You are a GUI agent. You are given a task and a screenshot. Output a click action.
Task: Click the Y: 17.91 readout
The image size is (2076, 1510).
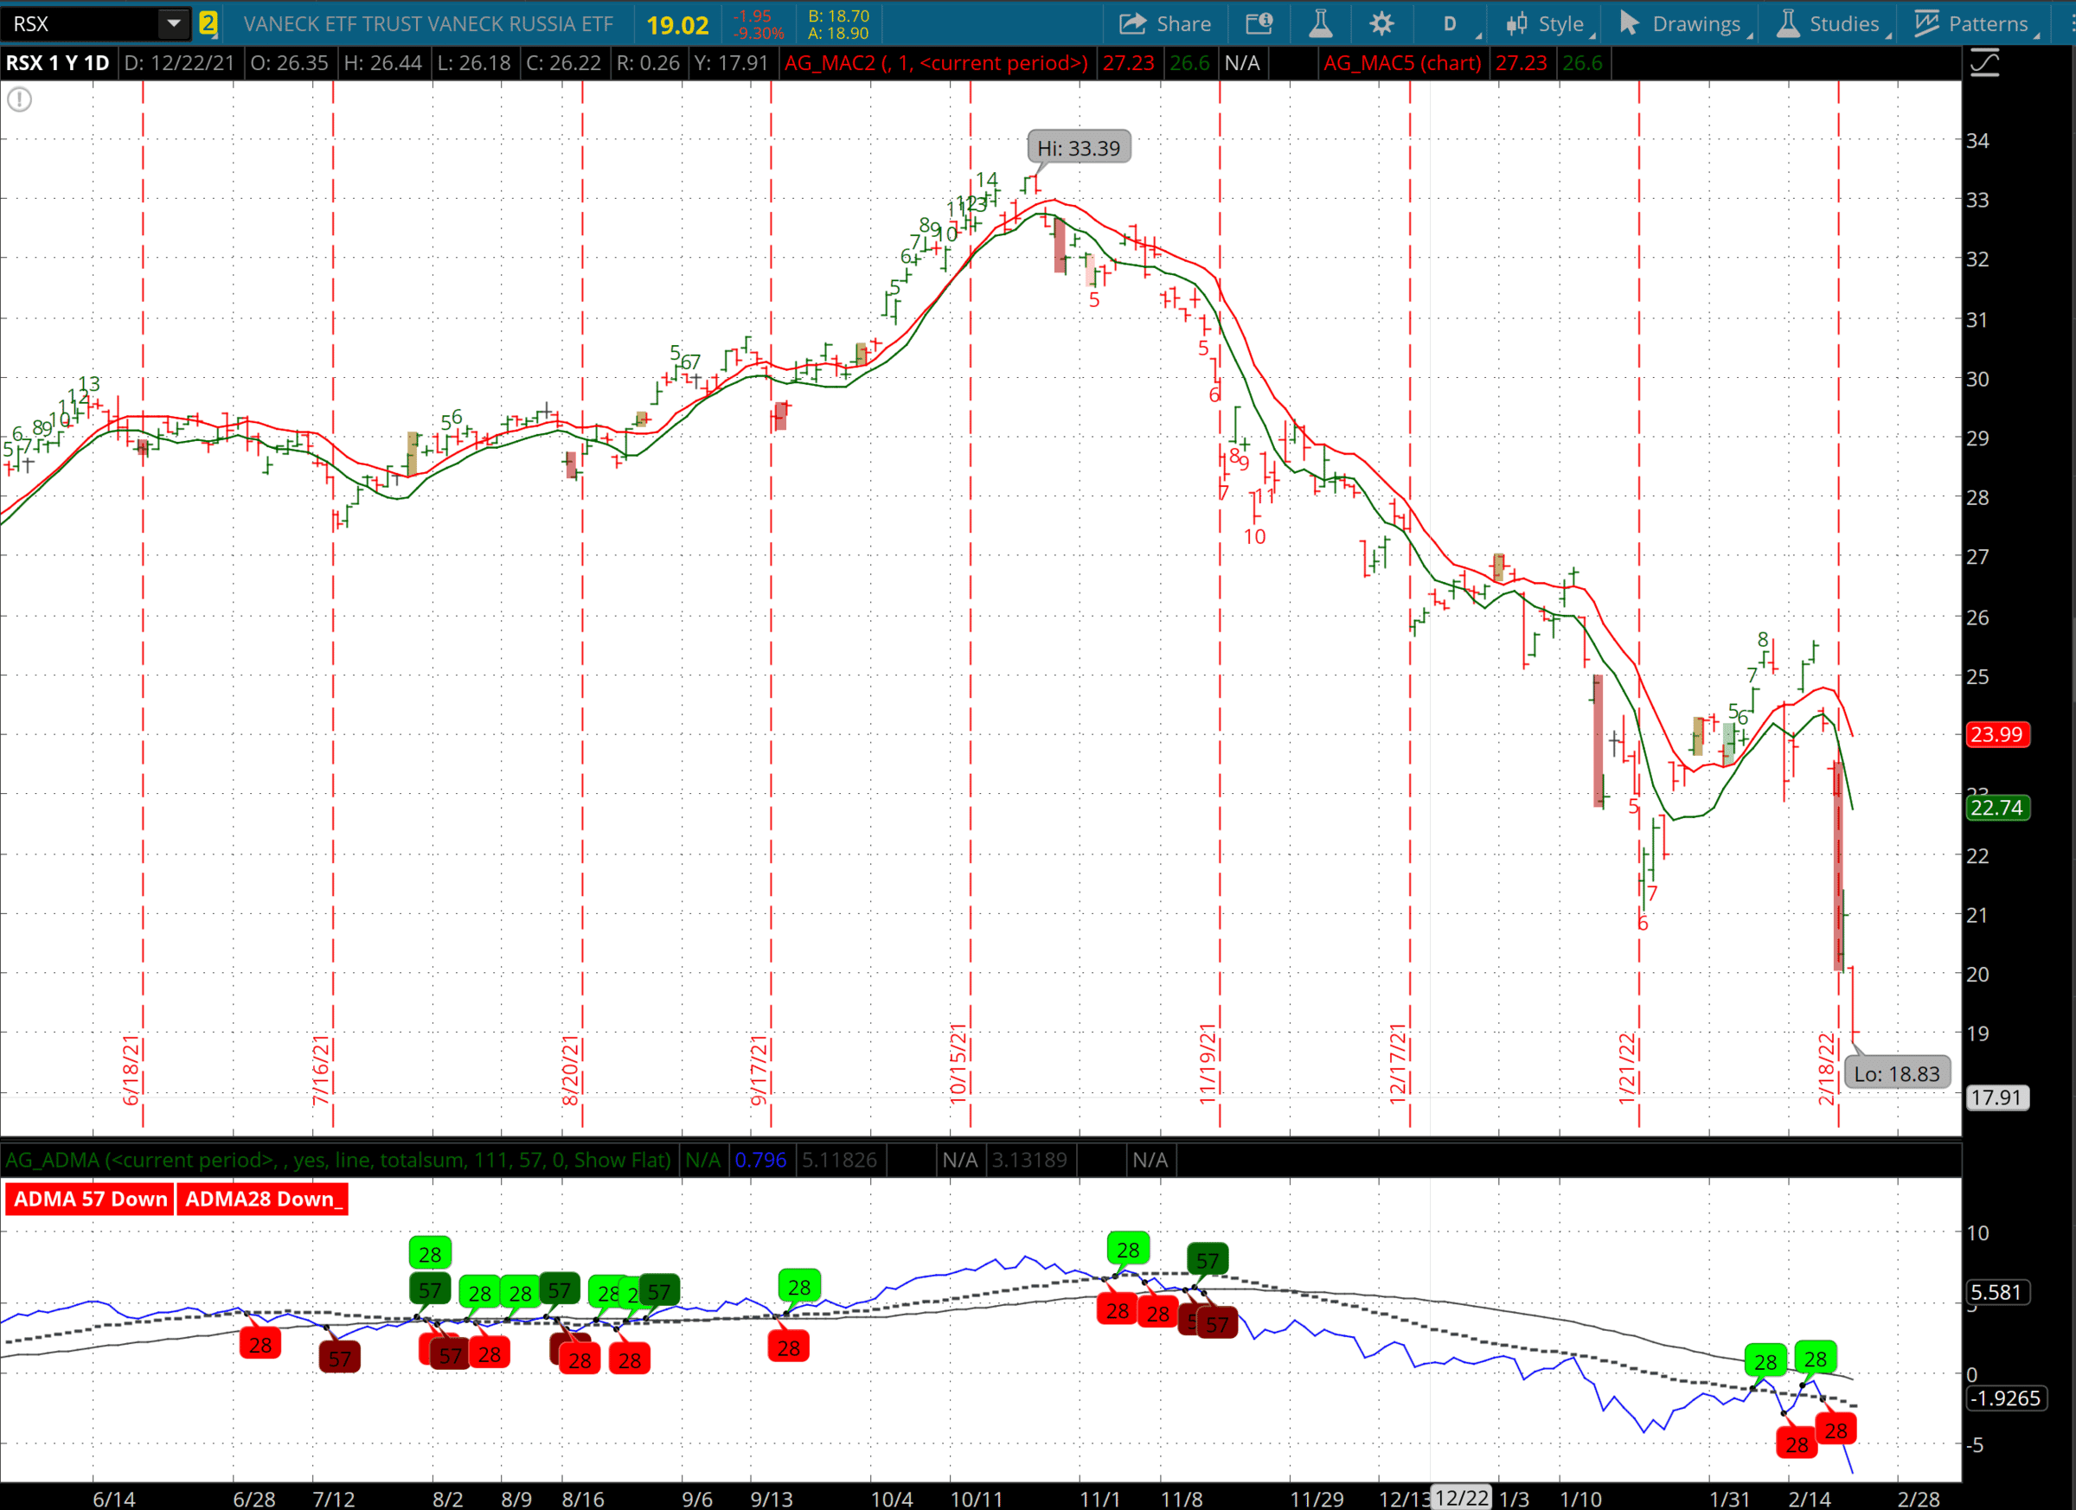(730, 63)
